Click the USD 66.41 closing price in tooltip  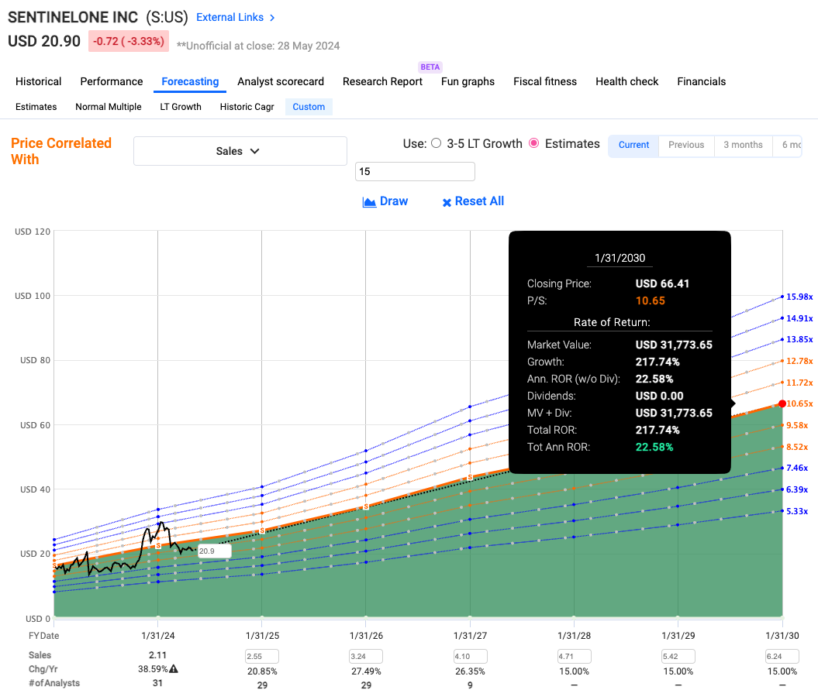tap(662, 283)
